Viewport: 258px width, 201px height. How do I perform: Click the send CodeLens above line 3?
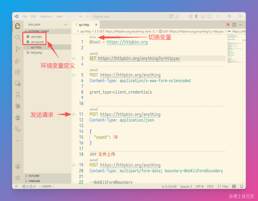(94, 54)
